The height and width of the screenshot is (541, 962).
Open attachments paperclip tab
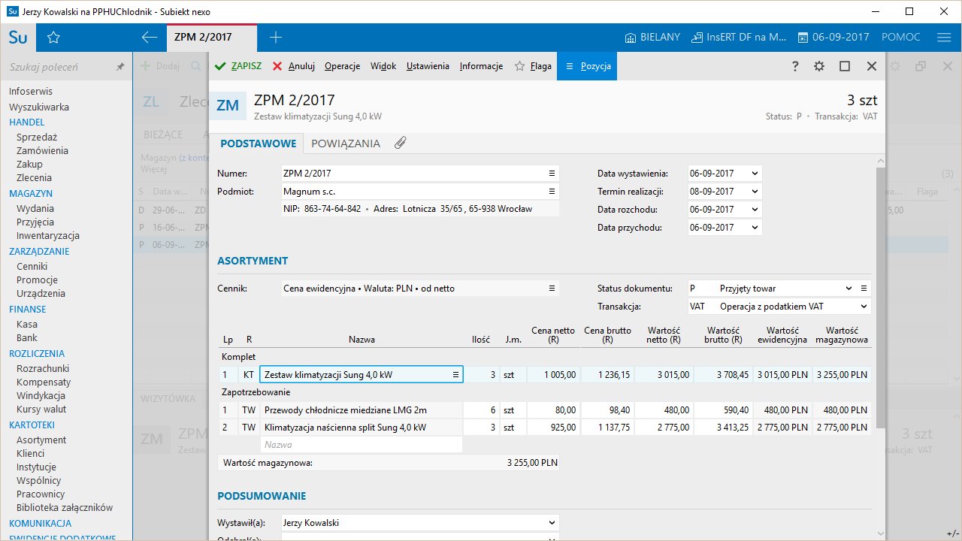(401, 143)
